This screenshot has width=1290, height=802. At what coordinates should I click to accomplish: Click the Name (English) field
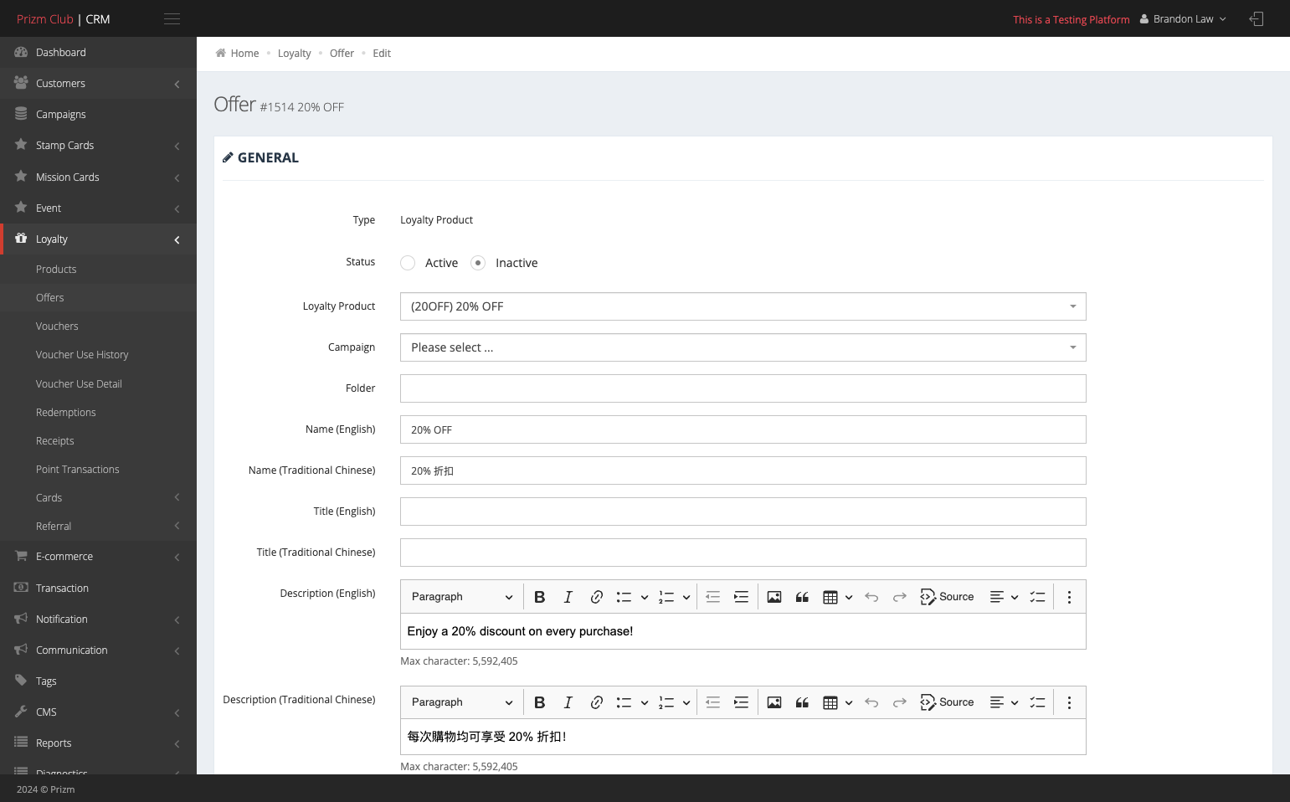(743, 429)
